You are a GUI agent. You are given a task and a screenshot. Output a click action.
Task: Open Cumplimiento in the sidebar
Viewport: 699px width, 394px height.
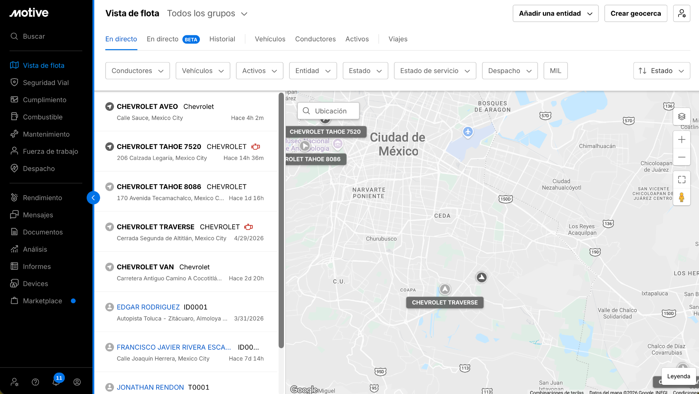click(x=44, y=100)
